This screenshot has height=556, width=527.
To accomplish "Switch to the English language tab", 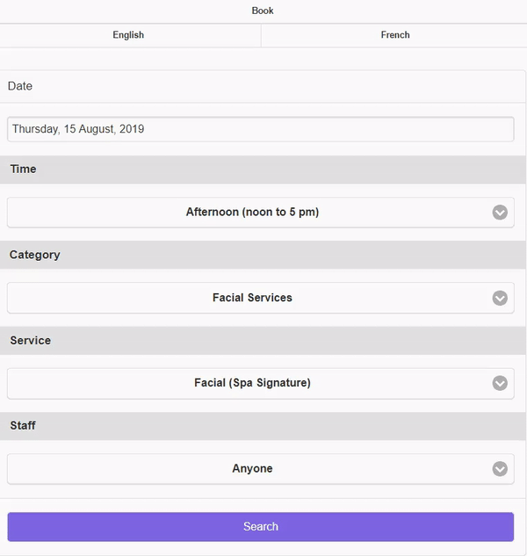I will 130,35.
